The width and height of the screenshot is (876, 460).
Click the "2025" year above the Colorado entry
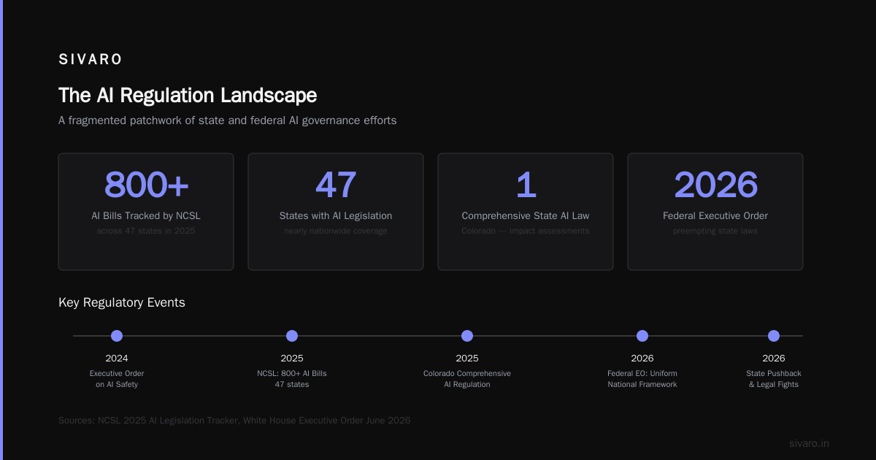pos(467,359)
